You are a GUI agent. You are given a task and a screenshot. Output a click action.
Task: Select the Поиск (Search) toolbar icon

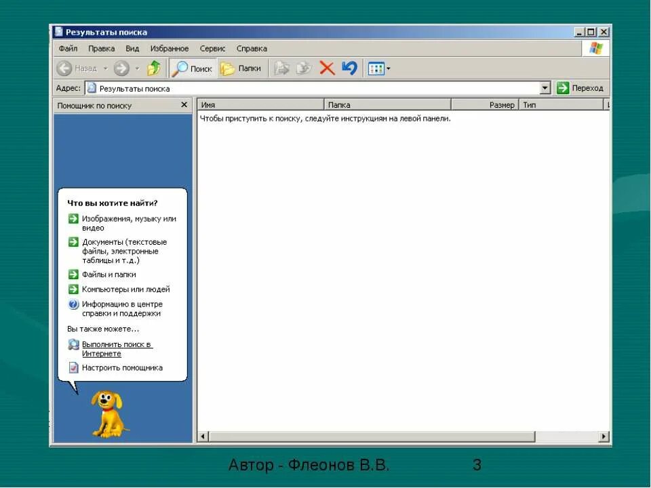pyautogui.click(x=193, y=68)
